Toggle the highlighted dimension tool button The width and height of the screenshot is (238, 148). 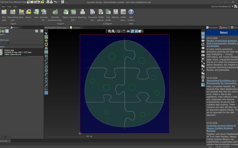click(x=46, y=52)
